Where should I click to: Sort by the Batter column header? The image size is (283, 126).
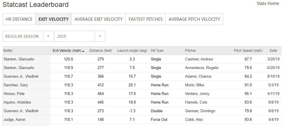pyautogui.click(x=8, y=51)
